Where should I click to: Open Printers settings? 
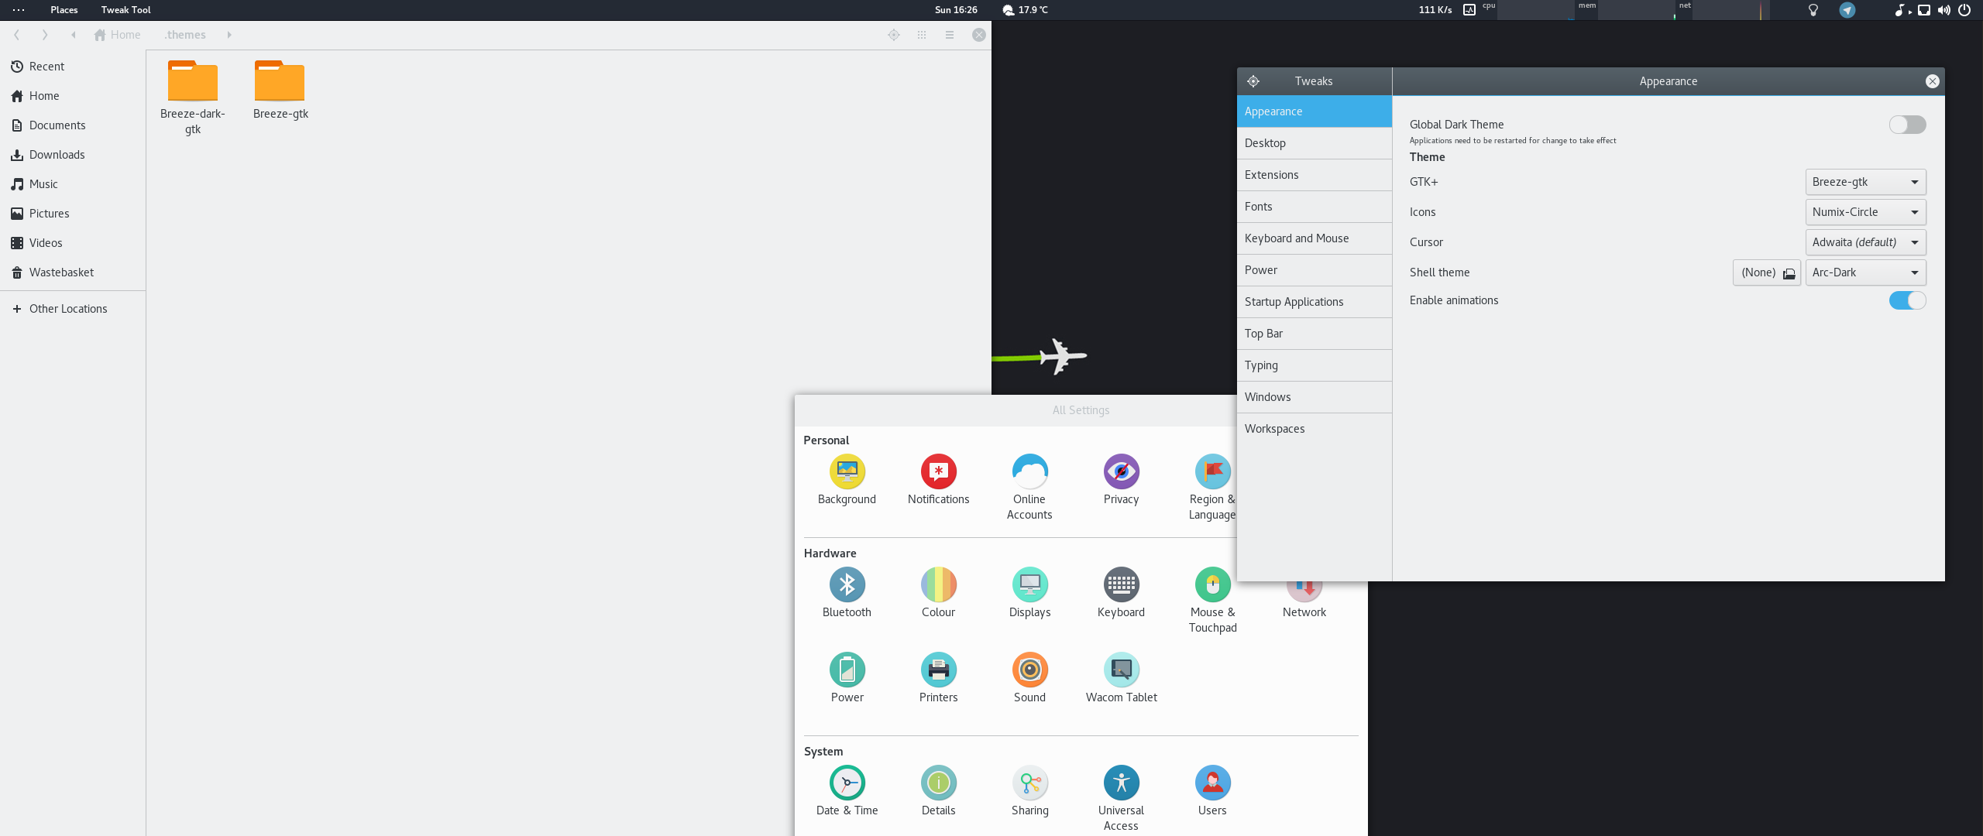(938, 670)
